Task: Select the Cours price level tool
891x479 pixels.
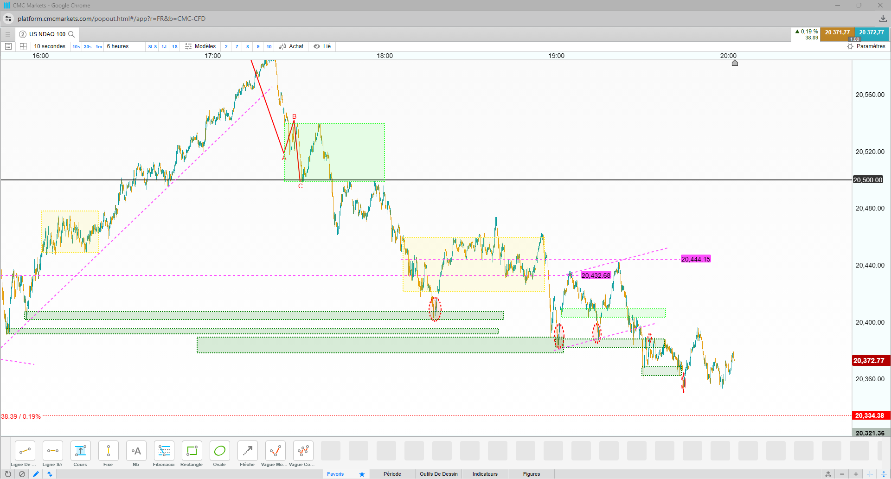Action: click(80, 454)
